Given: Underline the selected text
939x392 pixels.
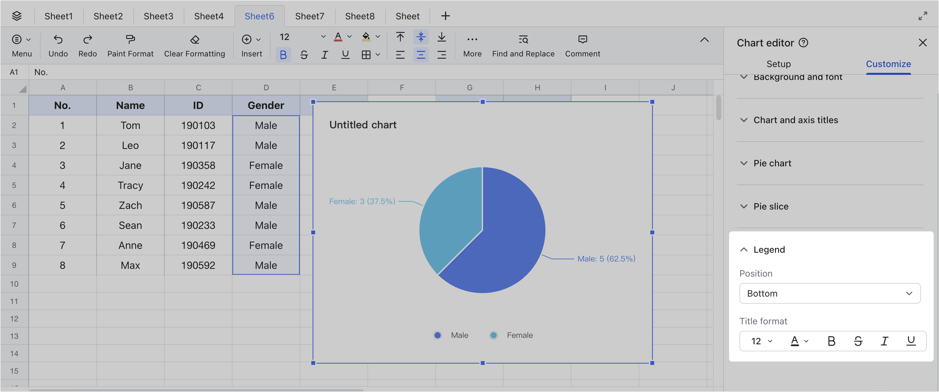Looking at the screenshot, I should pyautogui.click(x=345, y=54).
